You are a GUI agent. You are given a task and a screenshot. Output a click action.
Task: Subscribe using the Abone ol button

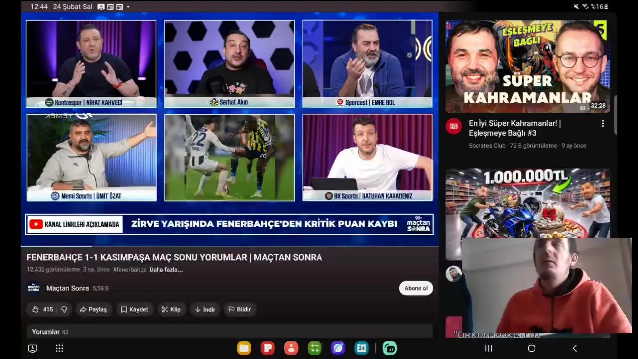pos(416,288)
